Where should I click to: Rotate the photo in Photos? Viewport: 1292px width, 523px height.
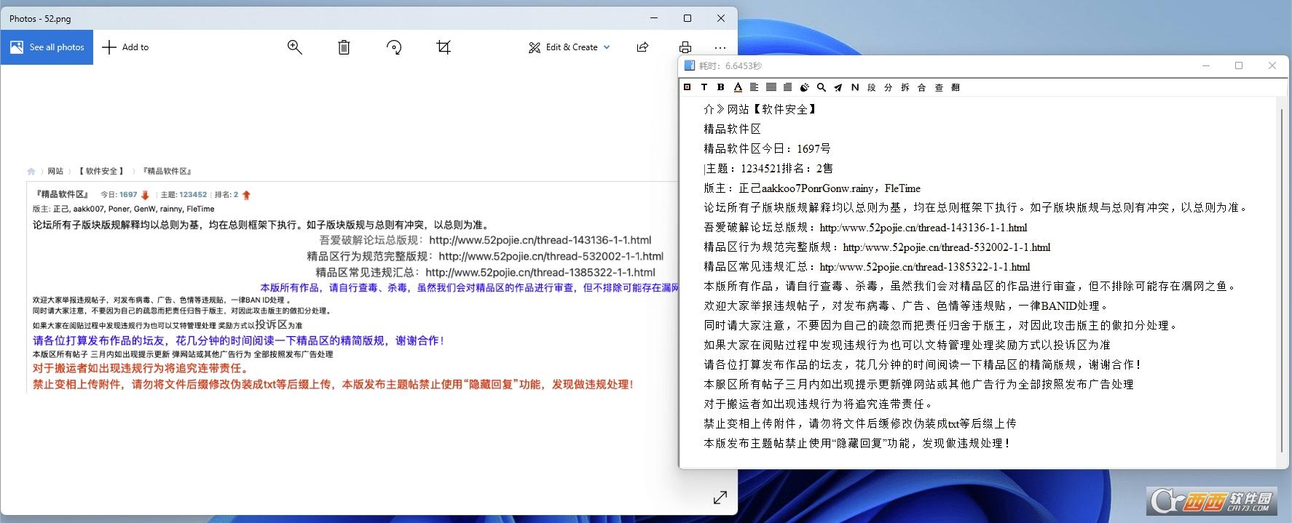click(x=394, y=47)
